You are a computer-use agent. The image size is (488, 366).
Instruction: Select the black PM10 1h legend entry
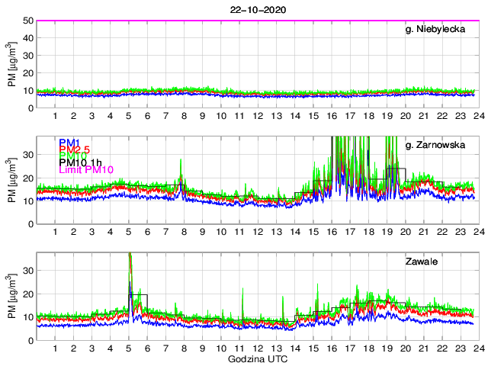coord(81,161)
